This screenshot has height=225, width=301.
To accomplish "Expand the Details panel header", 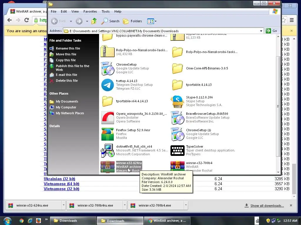I will click(x=54, y=126).
